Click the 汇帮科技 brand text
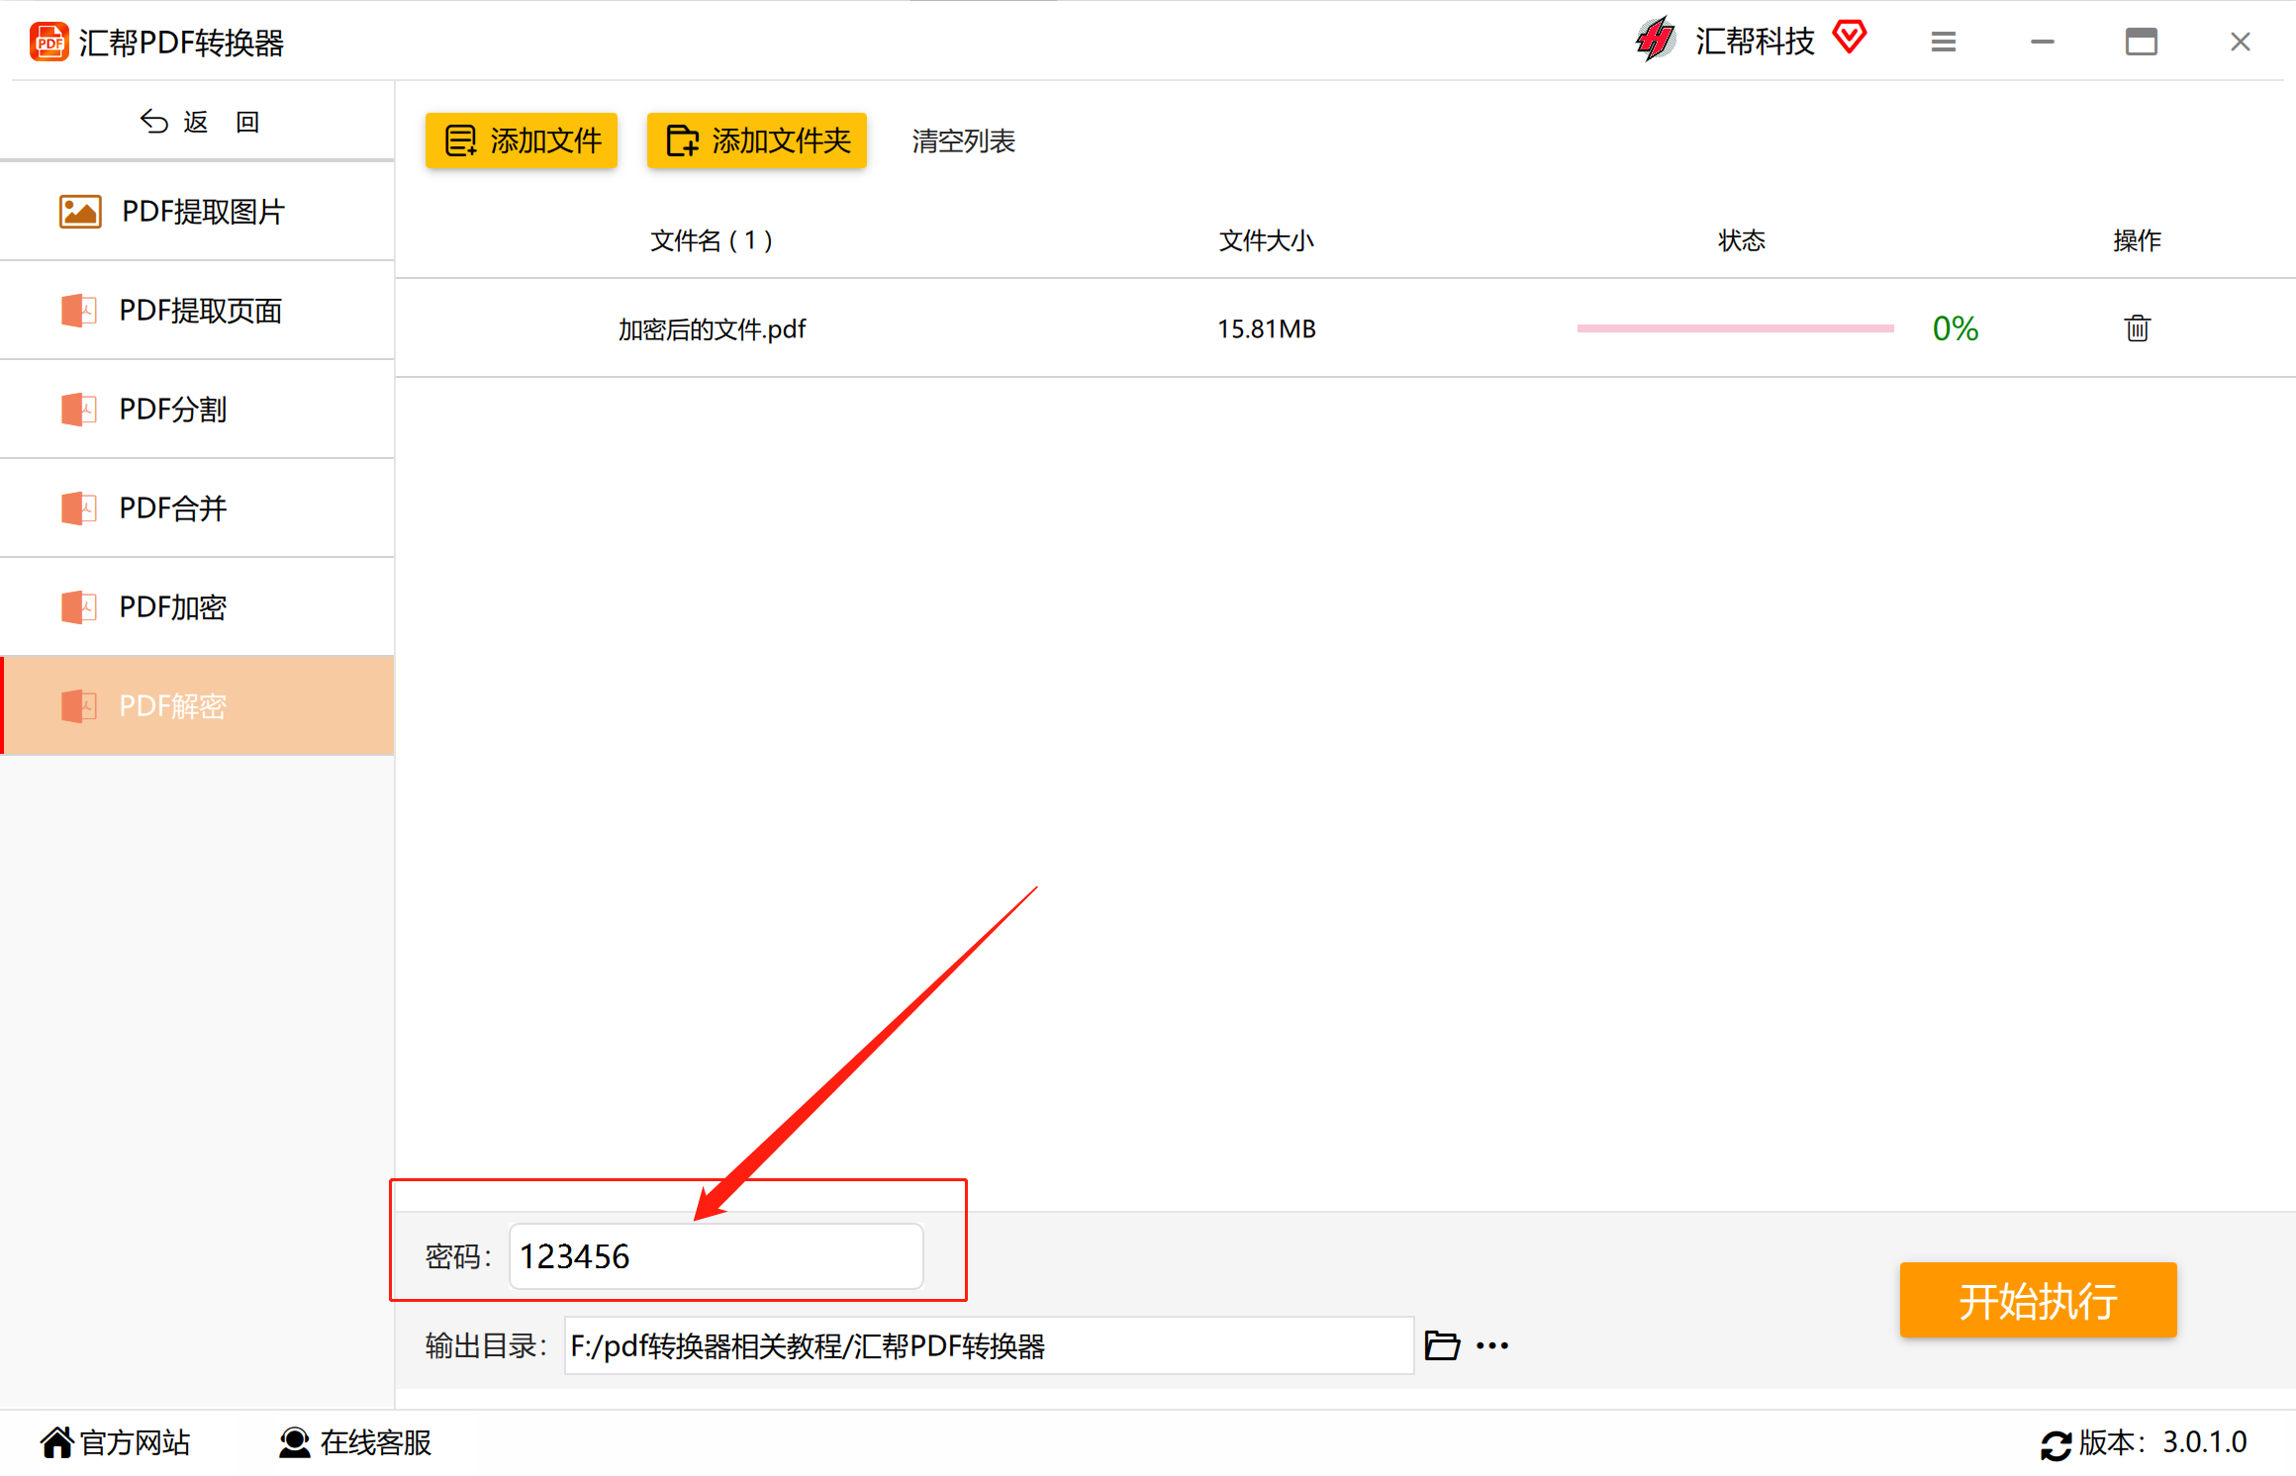 pyautogui.click(x=1755, y=41)
